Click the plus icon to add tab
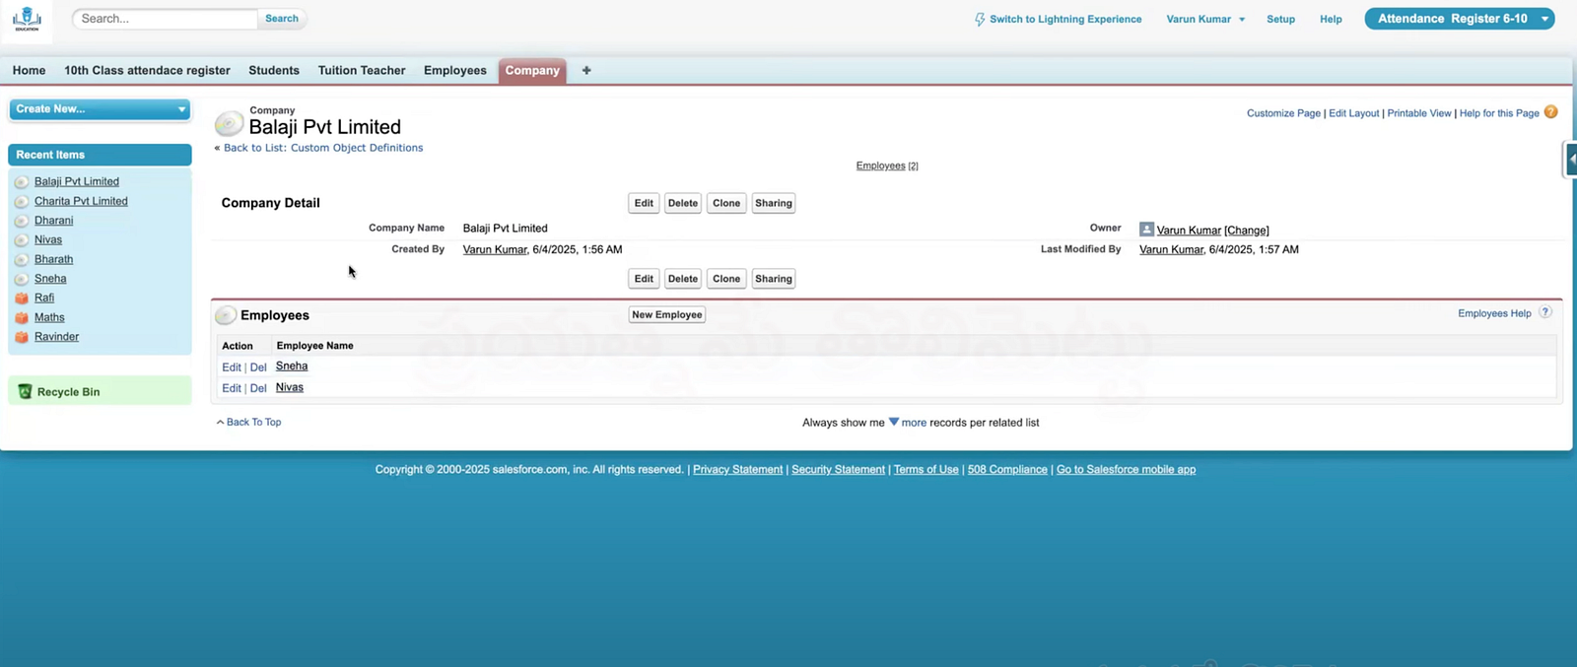Screen dimensions: 1577x667 [x=586, y=71]
